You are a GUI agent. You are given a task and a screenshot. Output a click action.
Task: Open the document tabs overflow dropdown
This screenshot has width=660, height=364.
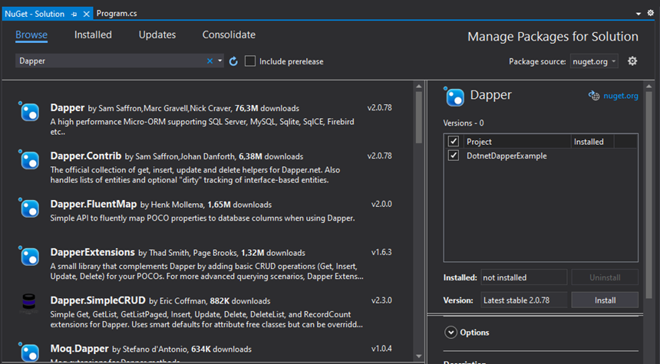click(638, 14)
